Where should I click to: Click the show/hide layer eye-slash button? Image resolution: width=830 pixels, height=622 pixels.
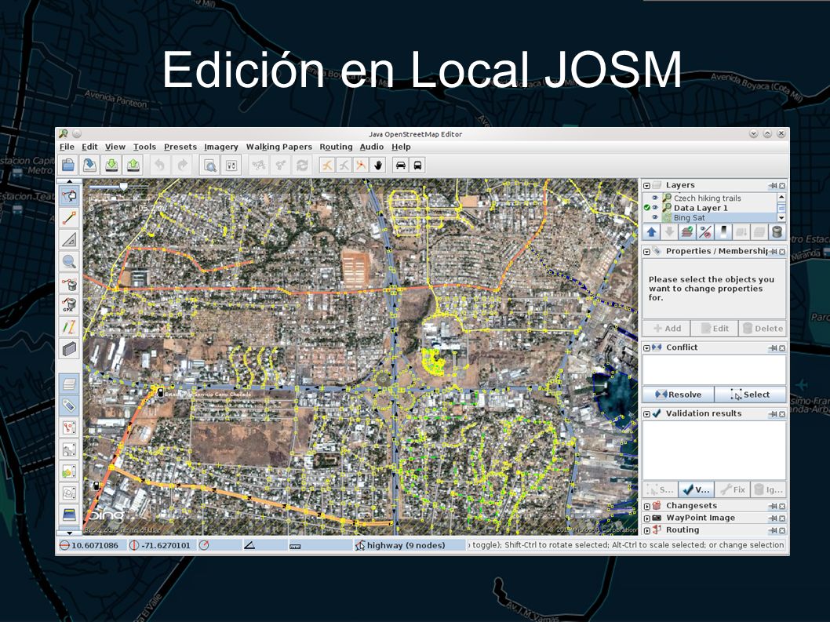click(x=705, y=232)
